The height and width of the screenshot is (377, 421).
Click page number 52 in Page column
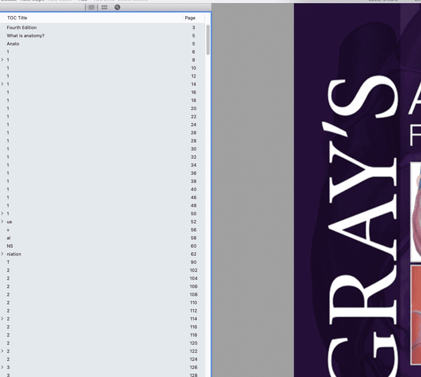click(x=194, y=222)
